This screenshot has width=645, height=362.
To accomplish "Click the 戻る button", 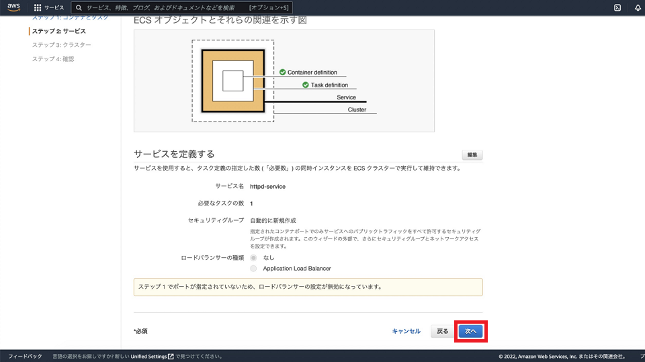I will [443, 331].
